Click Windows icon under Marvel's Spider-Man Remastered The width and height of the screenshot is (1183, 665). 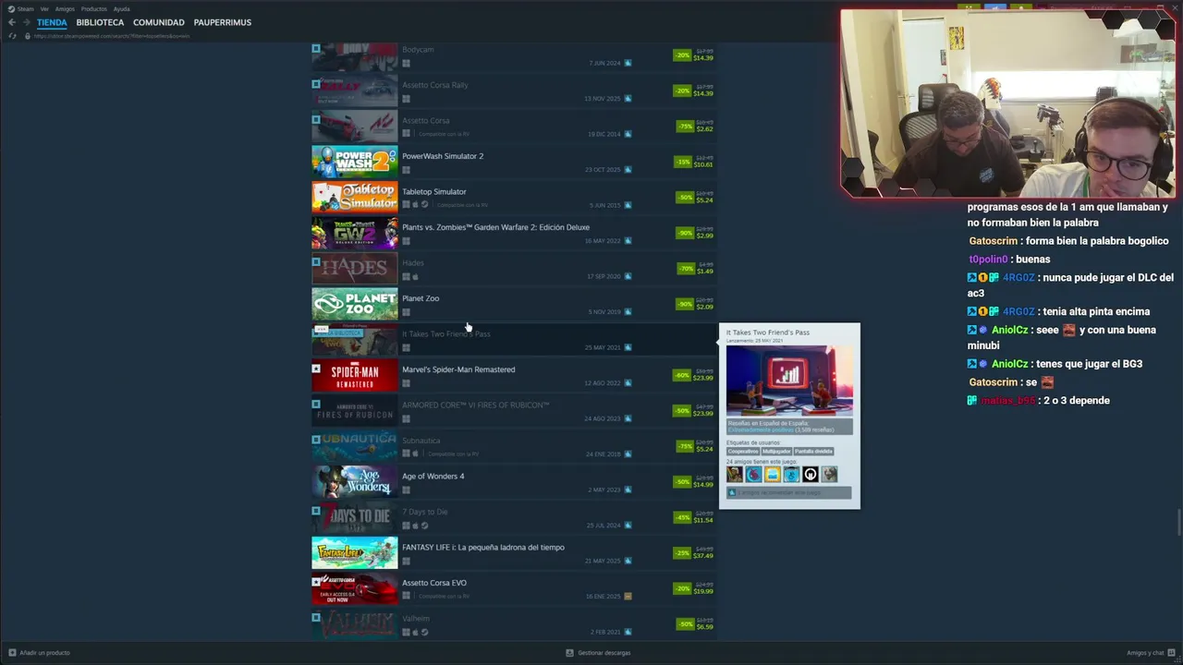(406, 383)
